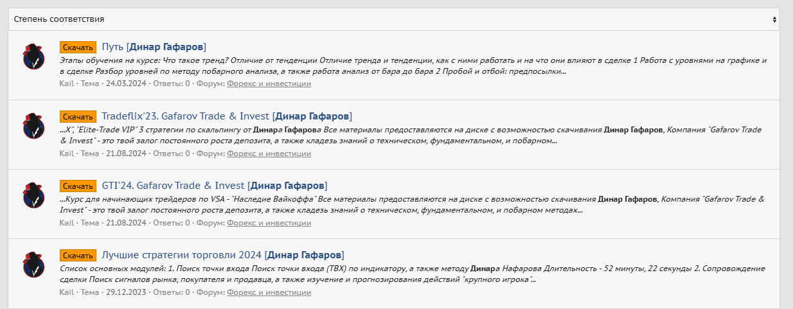The height and width of the screenshot is (309, 793).
Task: Open Форекс и инвестиции under Лучшие стратегии
Action: tap(269, 292)
